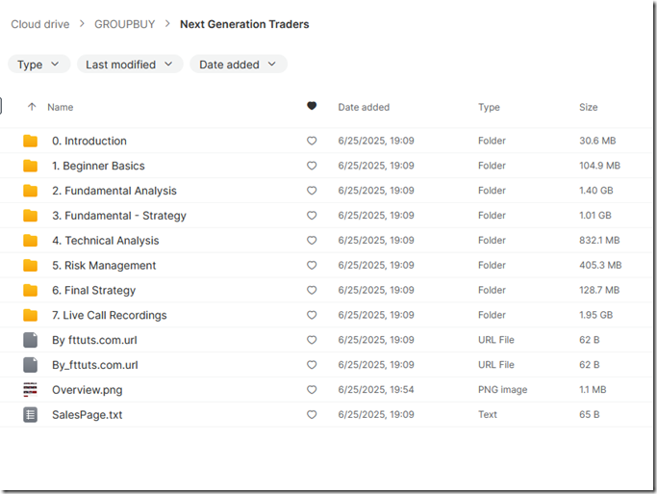Select 7. Live Call Recordings name
Image resolution: width=657 pixels, height=494 pixels.
110,315
